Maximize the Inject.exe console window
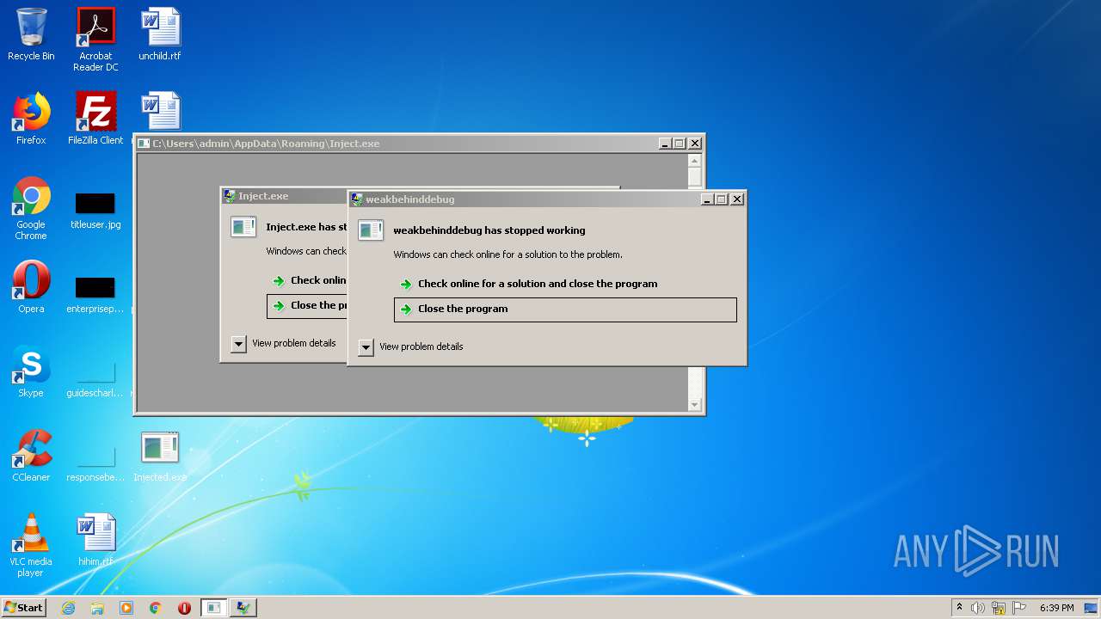The width and height of the screenshot is (1101, 619). coord(680,144)
